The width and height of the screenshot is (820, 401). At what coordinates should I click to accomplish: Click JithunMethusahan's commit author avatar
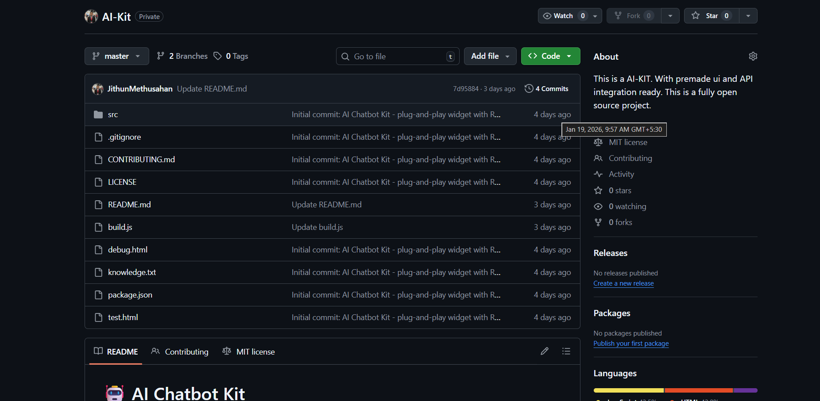[x=97, y=89]
